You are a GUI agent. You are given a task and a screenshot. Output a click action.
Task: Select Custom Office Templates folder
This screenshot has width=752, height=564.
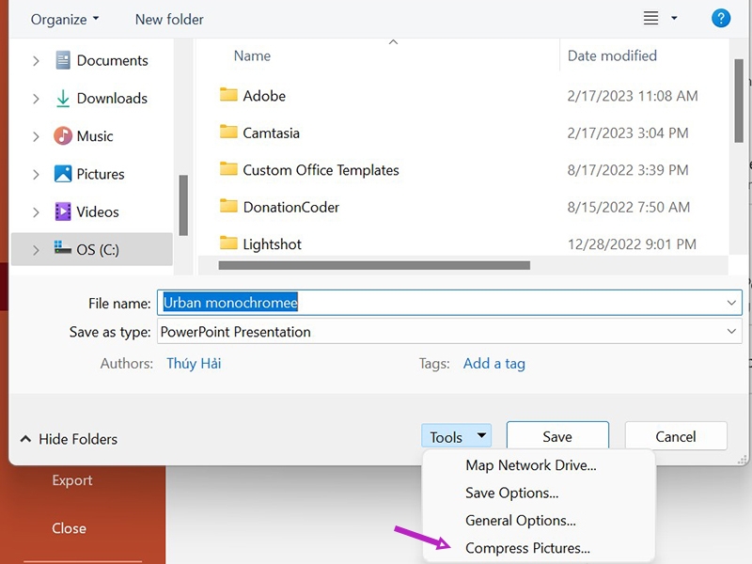321,170
